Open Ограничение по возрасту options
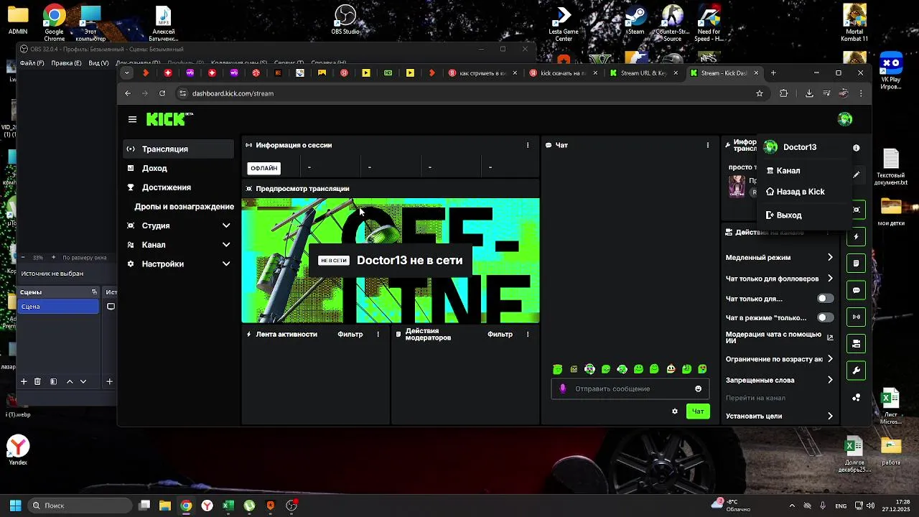Screen dimensions: 919x517 pyautogui.click(x=779, y=359)
